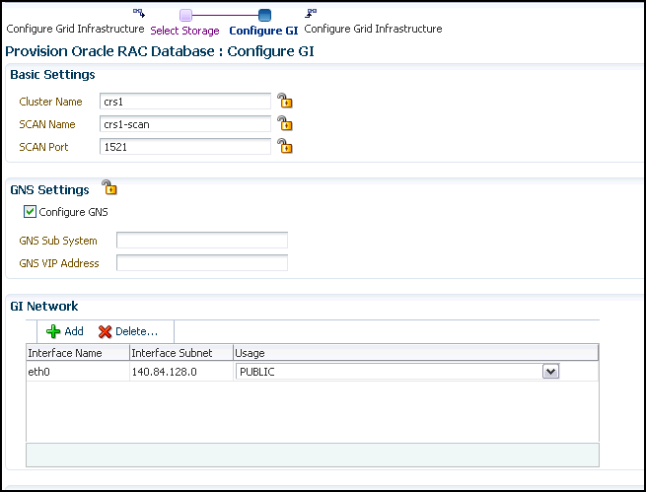This screenshot has width=646, height=492.
Task: Open the Usage dropdown for eth0
Action: click(550, 372)
